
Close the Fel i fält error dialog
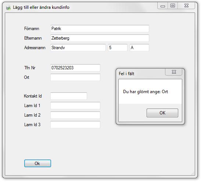pos(174,72)
